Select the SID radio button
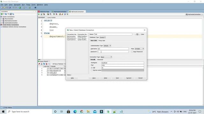 tap(92, 68)
